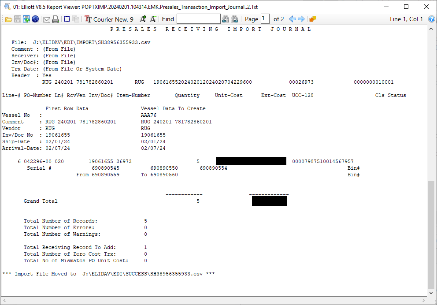This screenshot has height=305, width=437.
Task: Open the Courier New font selector
Action: pos(109,19)
